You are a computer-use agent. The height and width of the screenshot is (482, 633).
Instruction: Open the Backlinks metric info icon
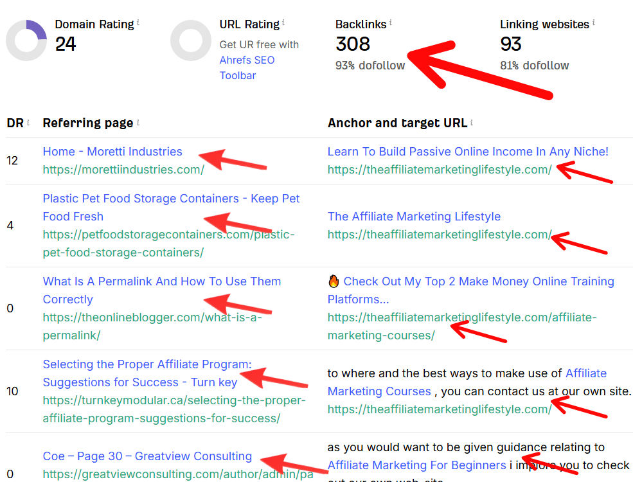[391, 21]
